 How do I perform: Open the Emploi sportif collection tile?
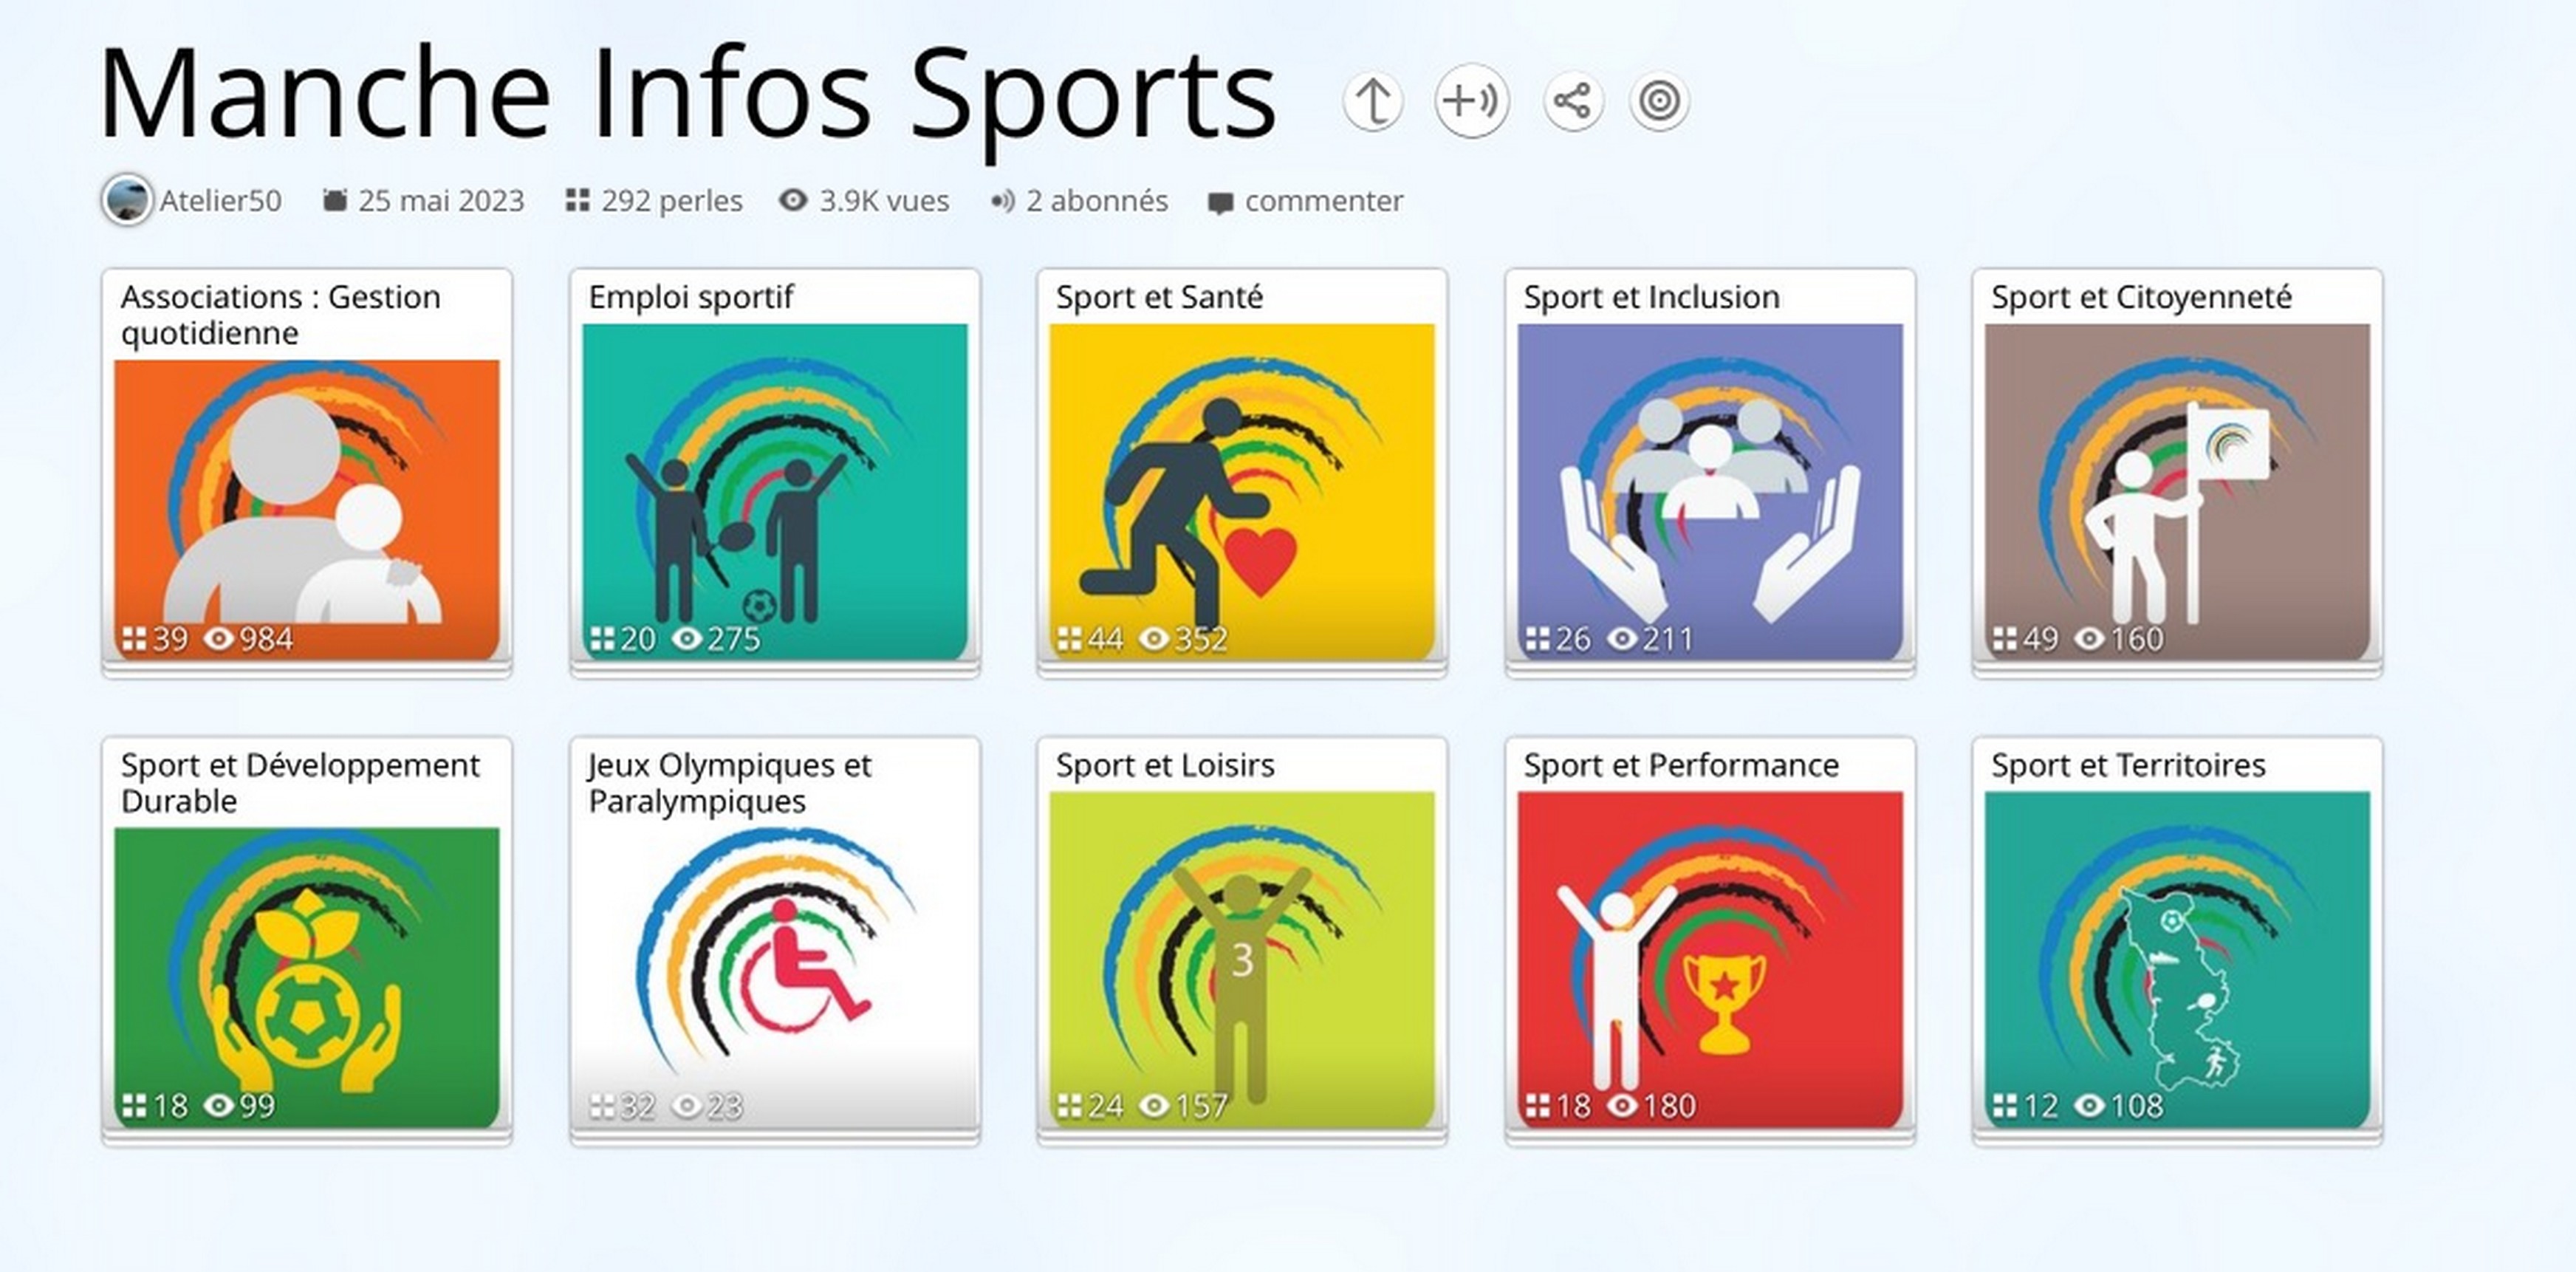pyautogui.click(x=774, y=490)
